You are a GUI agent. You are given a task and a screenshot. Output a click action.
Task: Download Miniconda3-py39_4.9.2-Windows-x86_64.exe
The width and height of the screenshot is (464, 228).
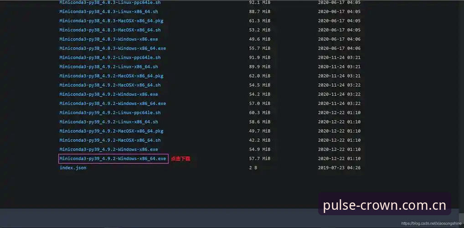113,159
